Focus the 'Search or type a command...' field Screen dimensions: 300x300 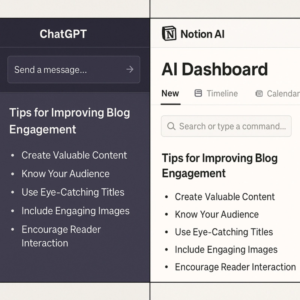(x=226, y=126)
